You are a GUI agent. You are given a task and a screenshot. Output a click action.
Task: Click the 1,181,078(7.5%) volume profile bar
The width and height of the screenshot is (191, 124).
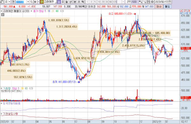[x=35, y=20]
